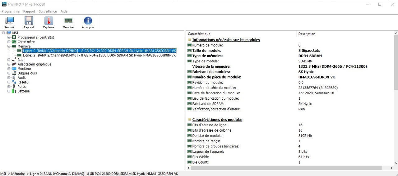Screen dimensions: 398x176
Task: Click serial number 2313587764 (348CE689)
Action: point(318,88)
